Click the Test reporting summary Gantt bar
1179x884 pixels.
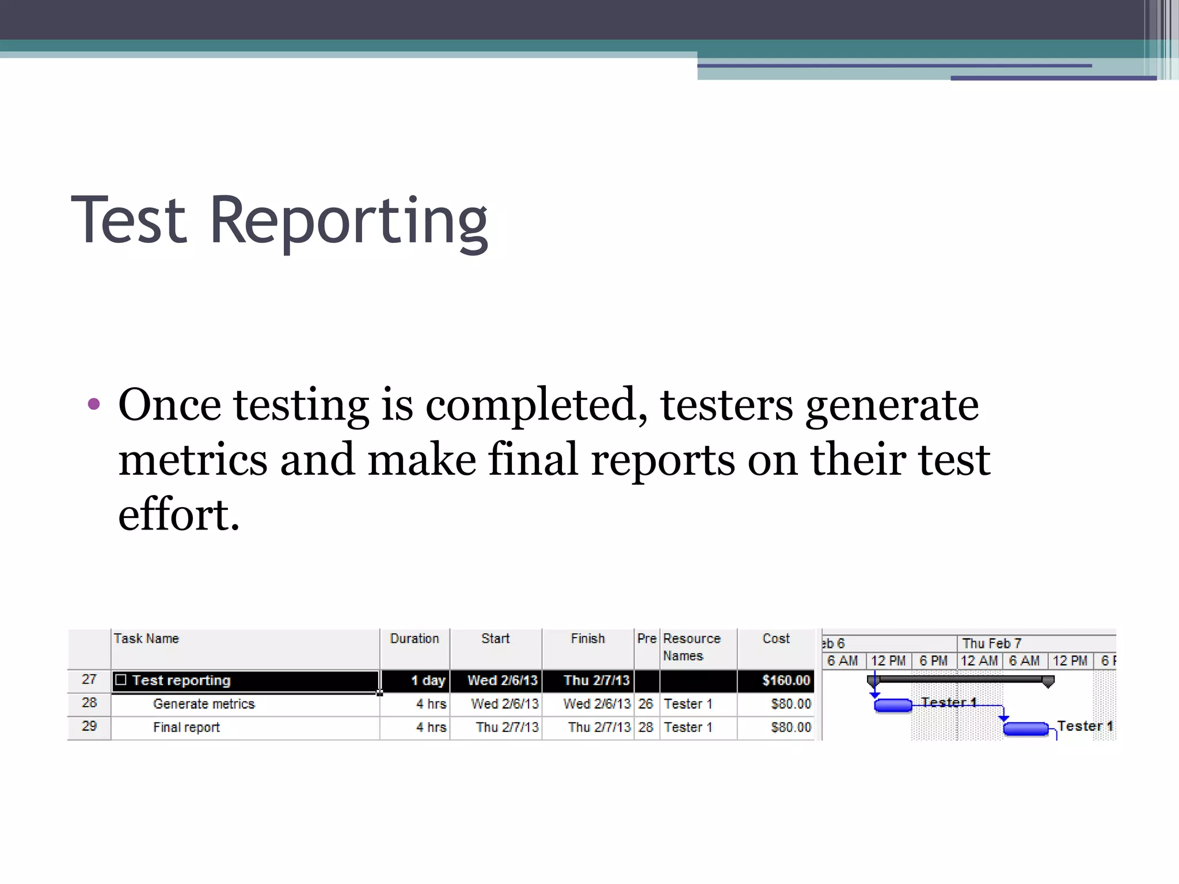click(x=960, y=680)
